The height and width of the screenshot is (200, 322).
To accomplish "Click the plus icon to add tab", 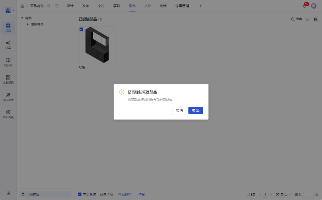I will 200,6.
